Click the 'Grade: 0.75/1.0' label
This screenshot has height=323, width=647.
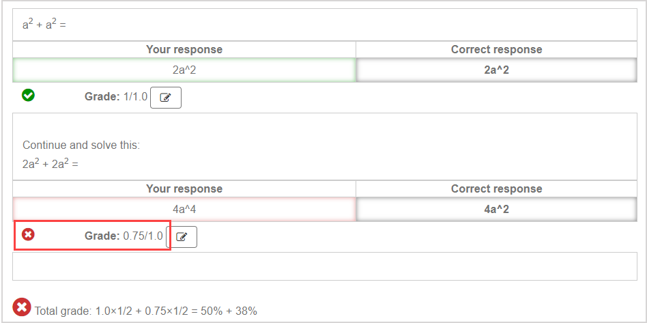(124, 236)
